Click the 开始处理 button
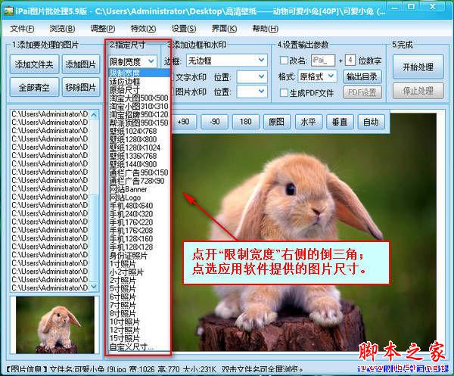The image size is (454, 376). tap(418, 67)
